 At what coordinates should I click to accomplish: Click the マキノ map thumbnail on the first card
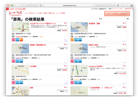pos(20,27)
